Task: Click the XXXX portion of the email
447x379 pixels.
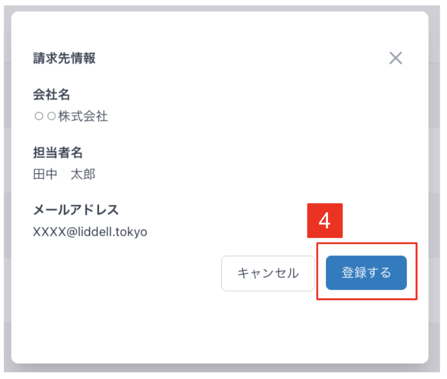Action: pyautogui.click(x=49, y=232)
